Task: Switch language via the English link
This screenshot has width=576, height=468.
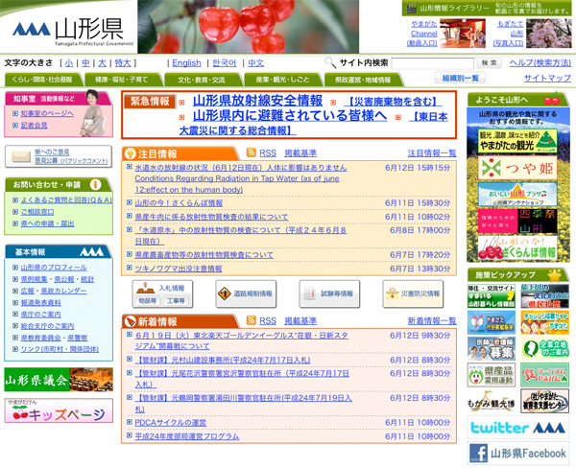Action: point(187,63)
